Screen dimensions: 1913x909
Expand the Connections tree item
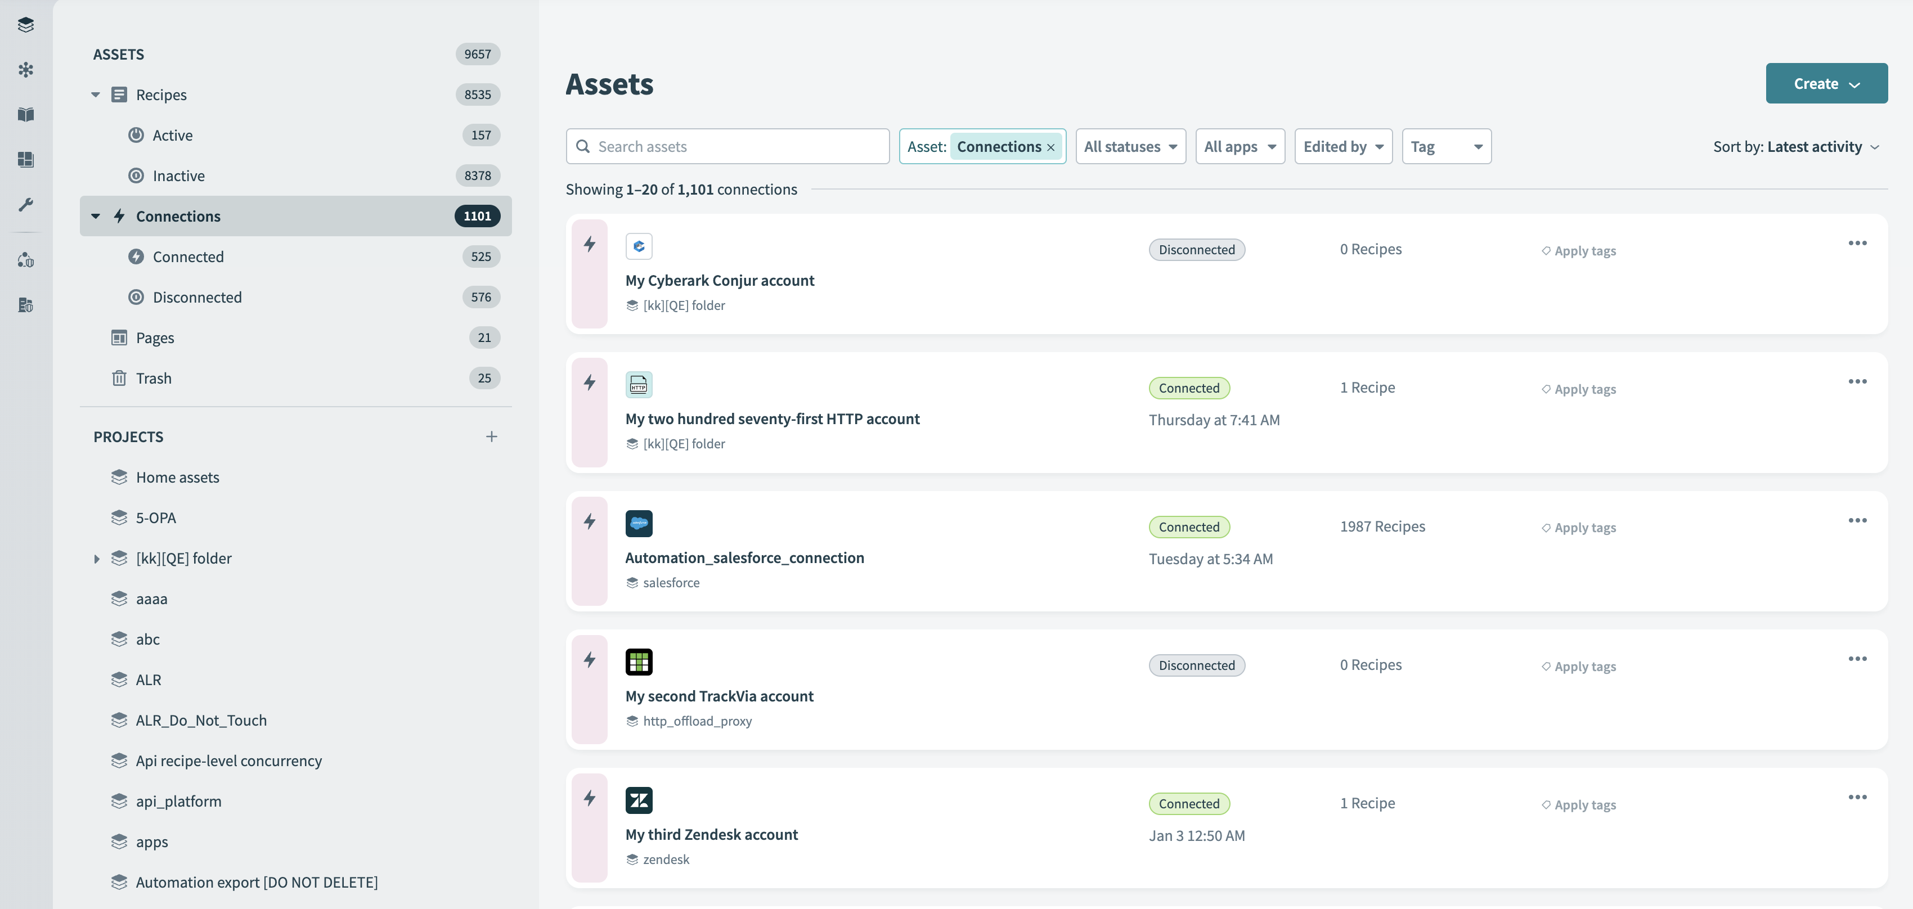click(x=94, y=216)
